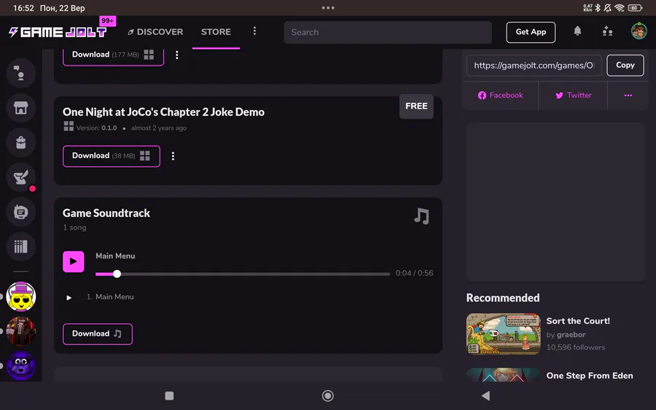
Task: Open the sidebar store icon
Action: 20,108
